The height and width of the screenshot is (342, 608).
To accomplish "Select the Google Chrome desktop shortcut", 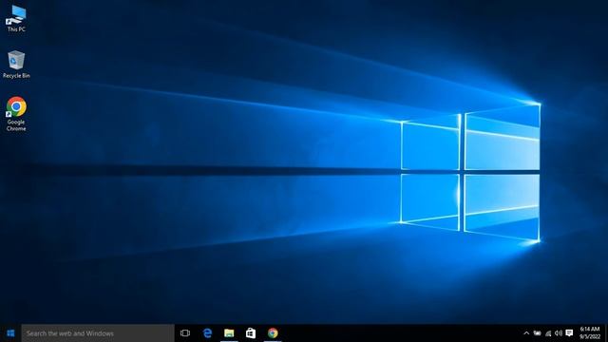I will [16, 114].
